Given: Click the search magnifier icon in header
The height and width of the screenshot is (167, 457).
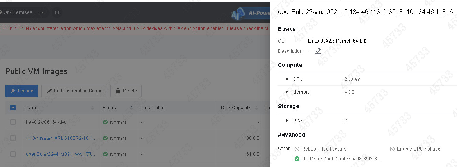Looking at the screenshot, I should [x=57, y=12].
